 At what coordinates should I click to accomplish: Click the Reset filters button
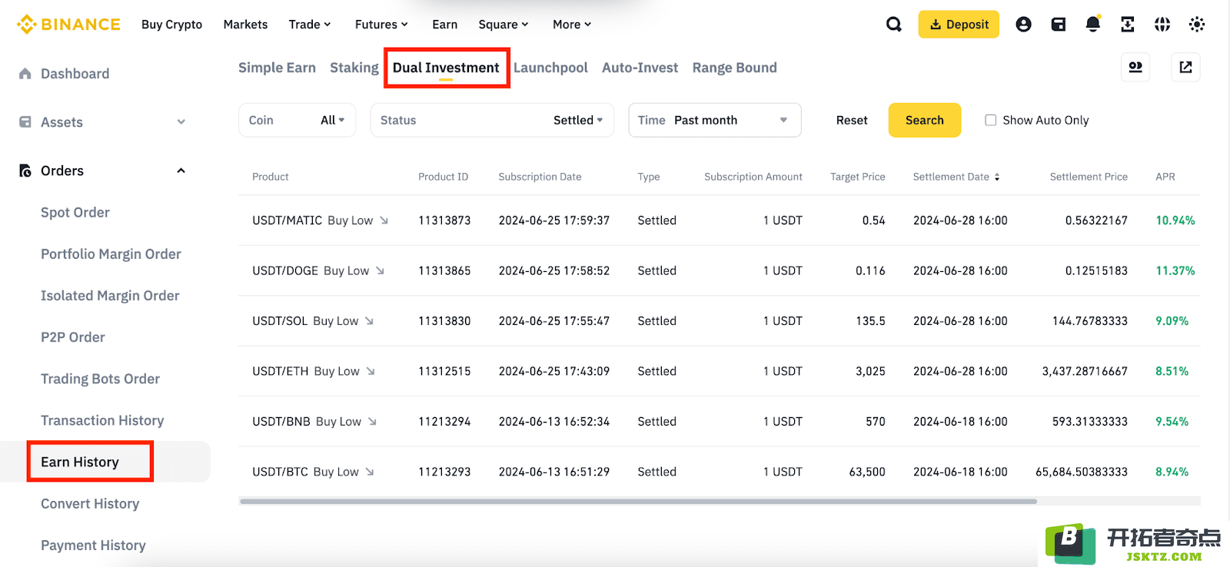(852, 120)
